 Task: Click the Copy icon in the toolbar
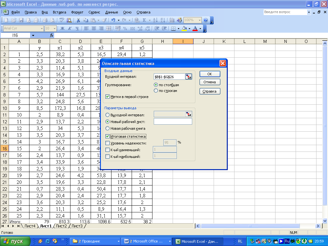click(x=86, y=20)
